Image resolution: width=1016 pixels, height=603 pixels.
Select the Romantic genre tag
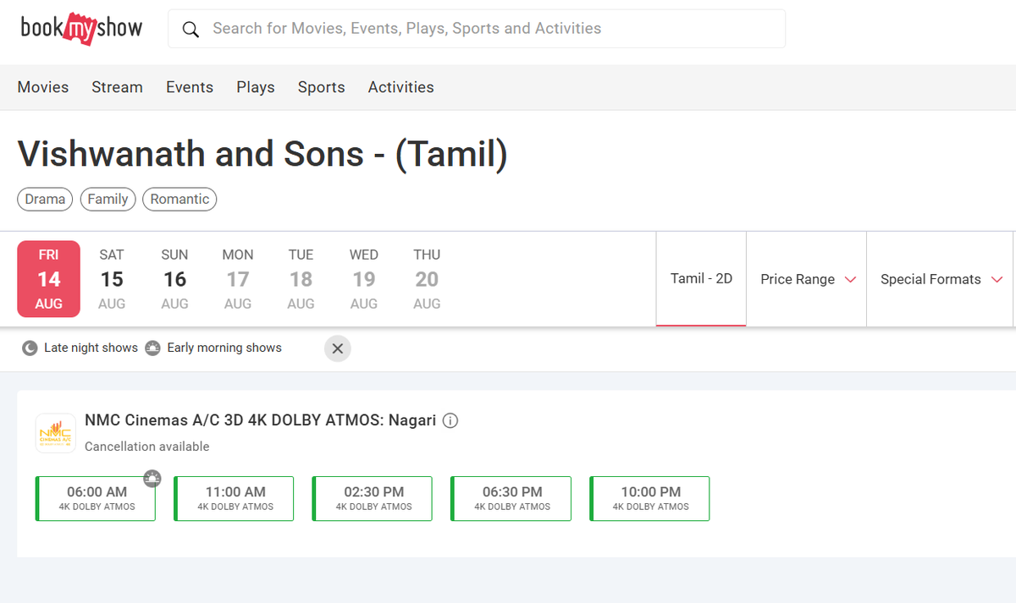click(x=179, y=199)
